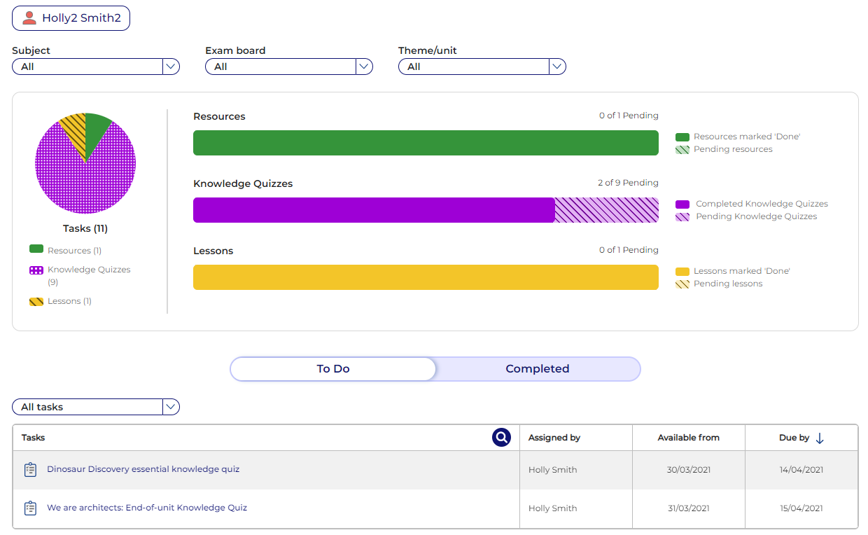Click the clipboard icon for We are architects quiz
This screenshot has width=868, height=535.
point(30,508)
